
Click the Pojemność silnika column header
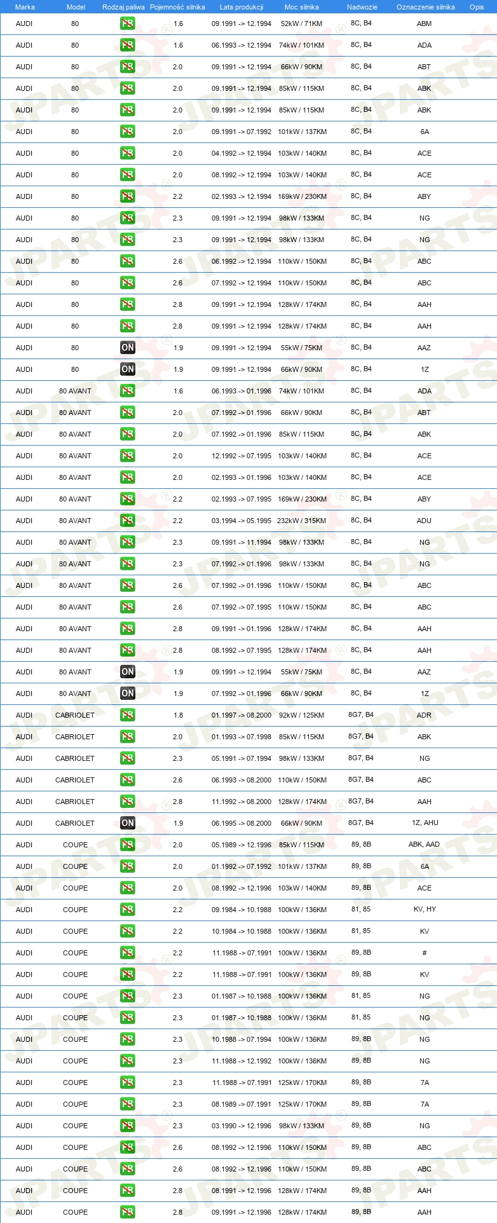(x=177, y=7)
